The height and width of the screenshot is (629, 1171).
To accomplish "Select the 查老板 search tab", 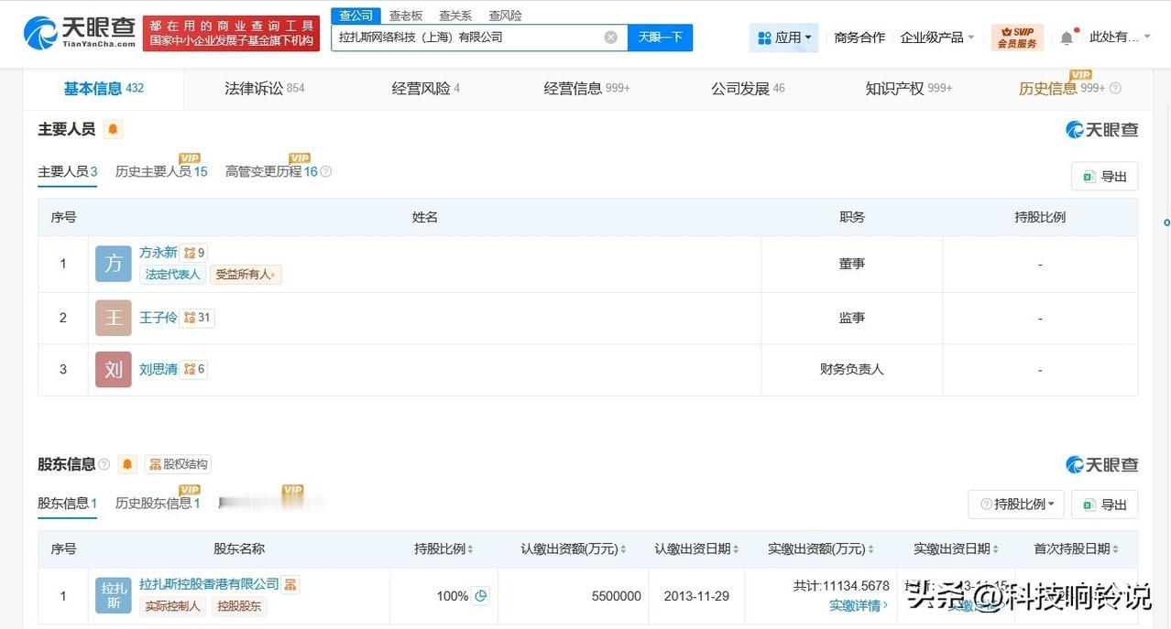I will coord(406,16).
